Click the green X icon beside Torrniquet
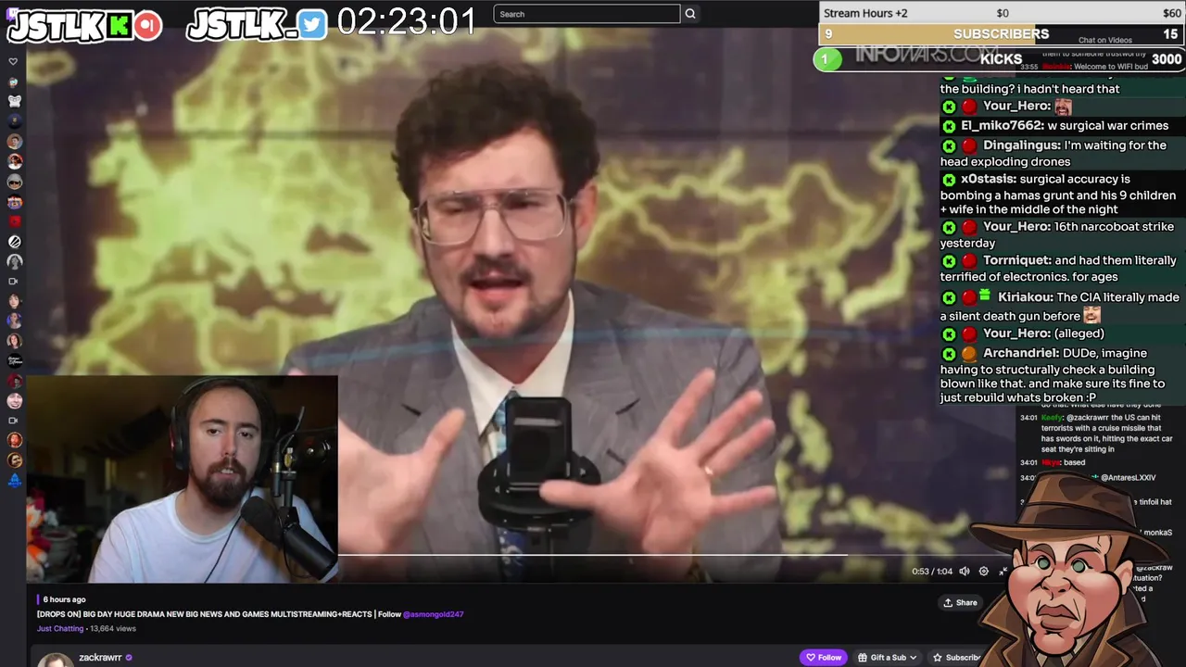Viewport: 1186px width, 667px height. click(x=949, y=261)
